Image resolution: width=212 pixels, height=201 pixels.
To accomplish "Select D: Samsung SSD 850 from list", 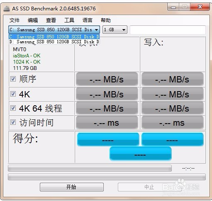I will (54, 42).
